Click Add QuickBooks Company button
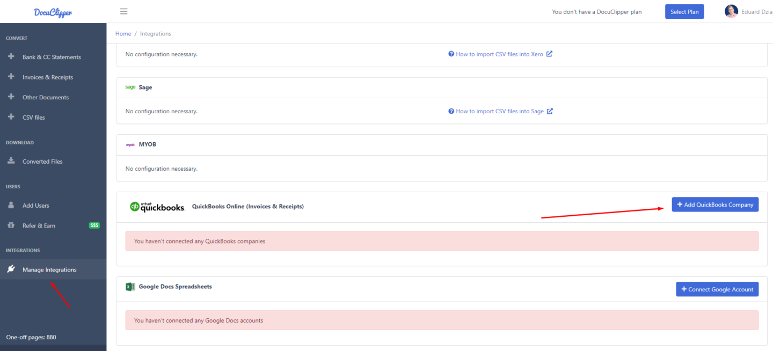773x351 pixels. pos(715,204)
